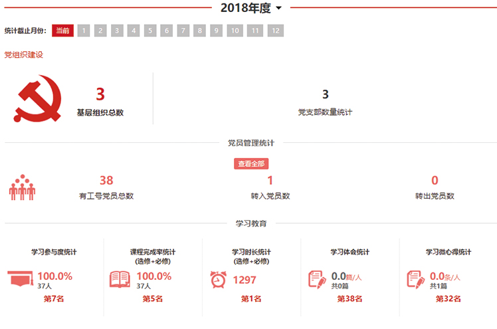Click the 转入党员数 label
The image size is (497, 329).
pyautogui.click(x=270, y=196)
